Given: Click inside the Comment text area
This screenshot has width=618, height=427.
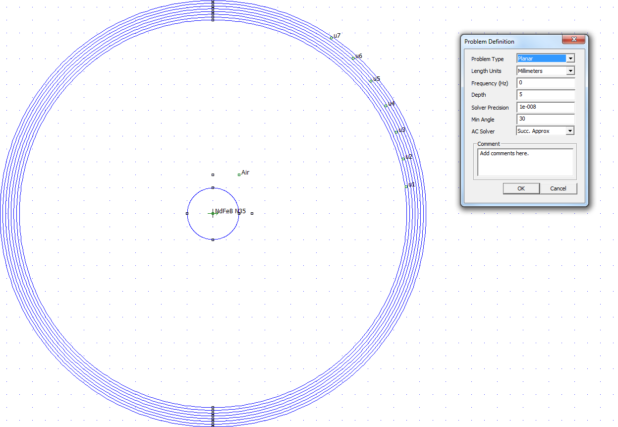Looking at the screenshot, I should click(525, 162).
